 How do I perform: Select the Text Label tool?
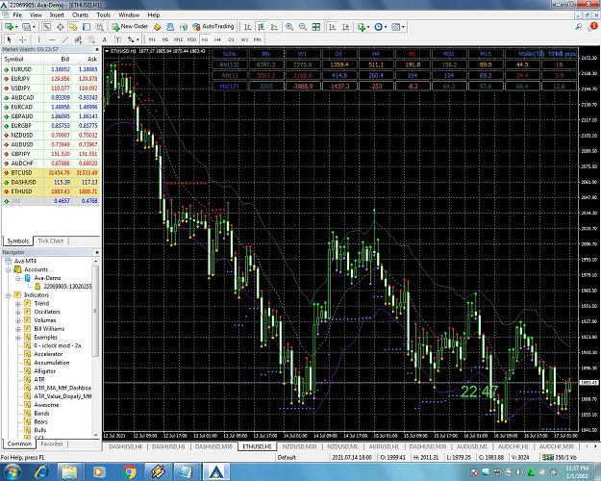pyautogui.click(x=117, y=39)
